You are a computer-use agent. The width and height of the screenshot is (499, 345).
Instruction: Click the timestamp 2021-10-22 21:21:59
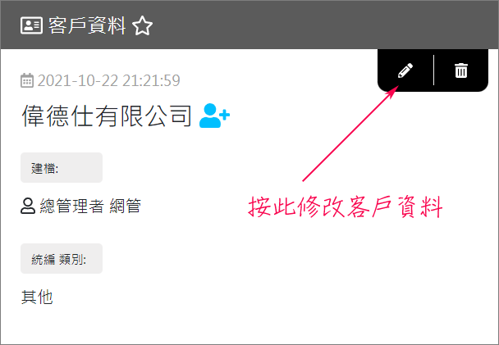click(109, 80)
